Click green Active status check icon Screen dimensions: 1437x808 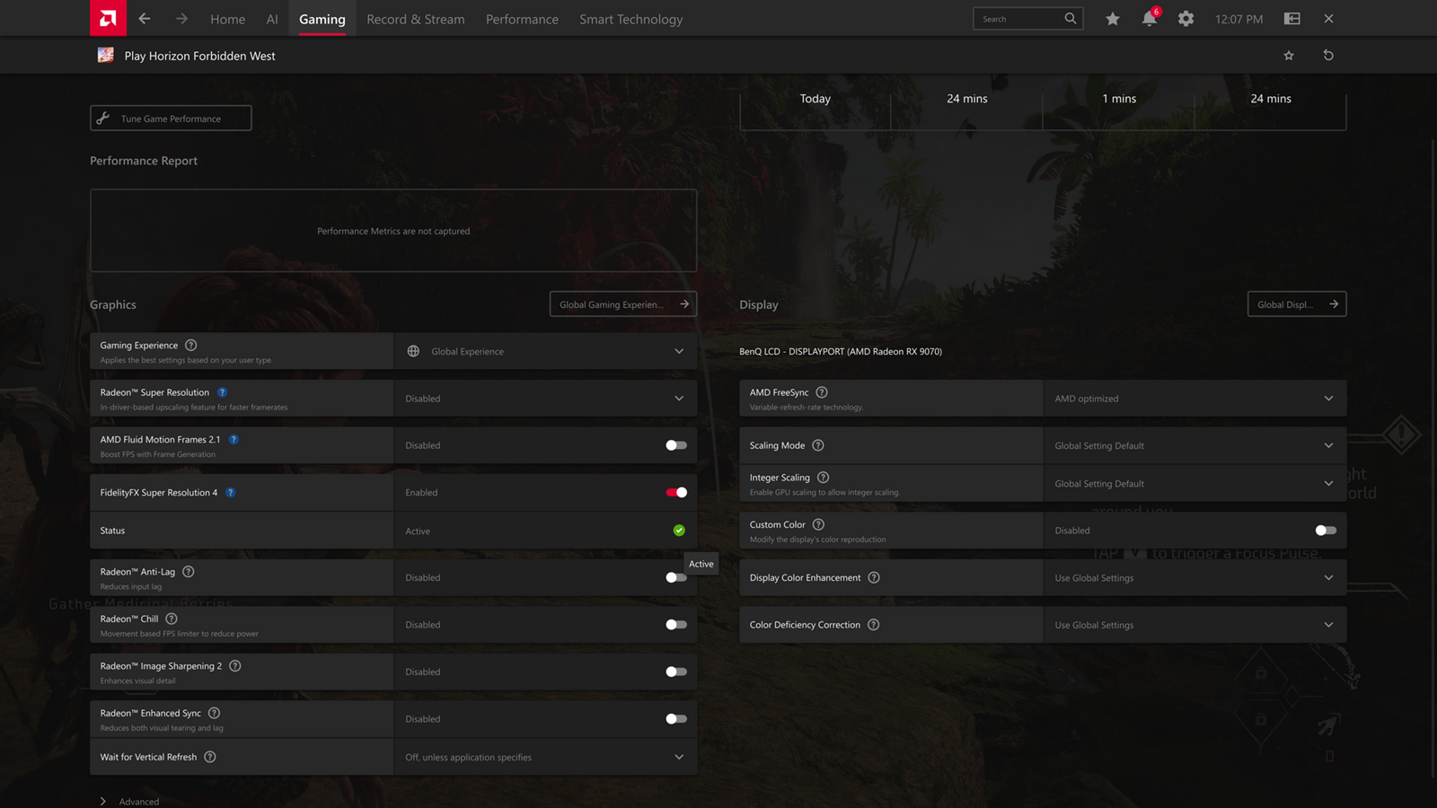click(679, 531)
